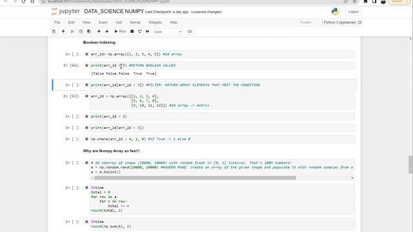Image resolution: width=413 pixels, height=232 pixels.
Task: Restart kernel and run all cells with the fast-forward icon
Action: point(148,32)
